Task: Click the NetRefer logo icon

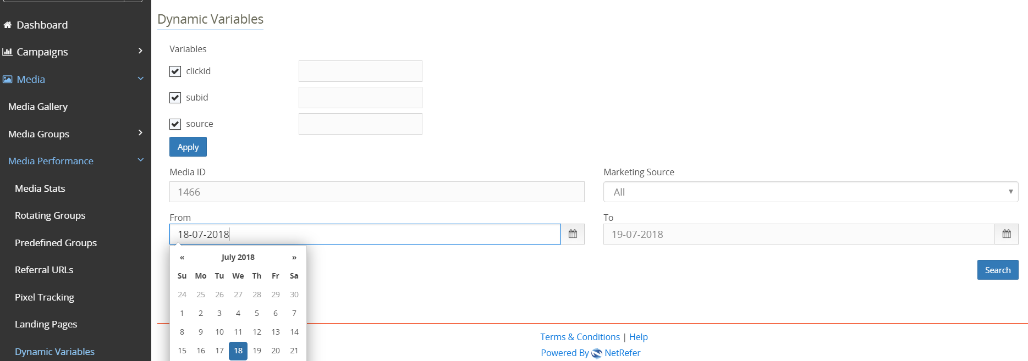Action: tap(596, 353)
